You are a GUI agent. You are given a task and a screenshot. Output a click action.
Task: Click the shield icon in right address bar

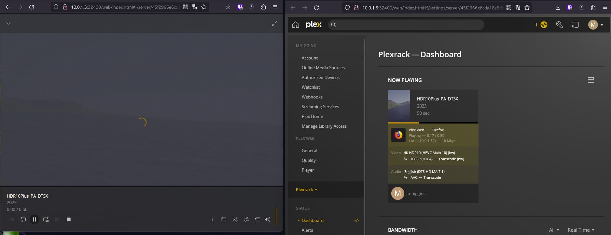[x=347, y=7]
